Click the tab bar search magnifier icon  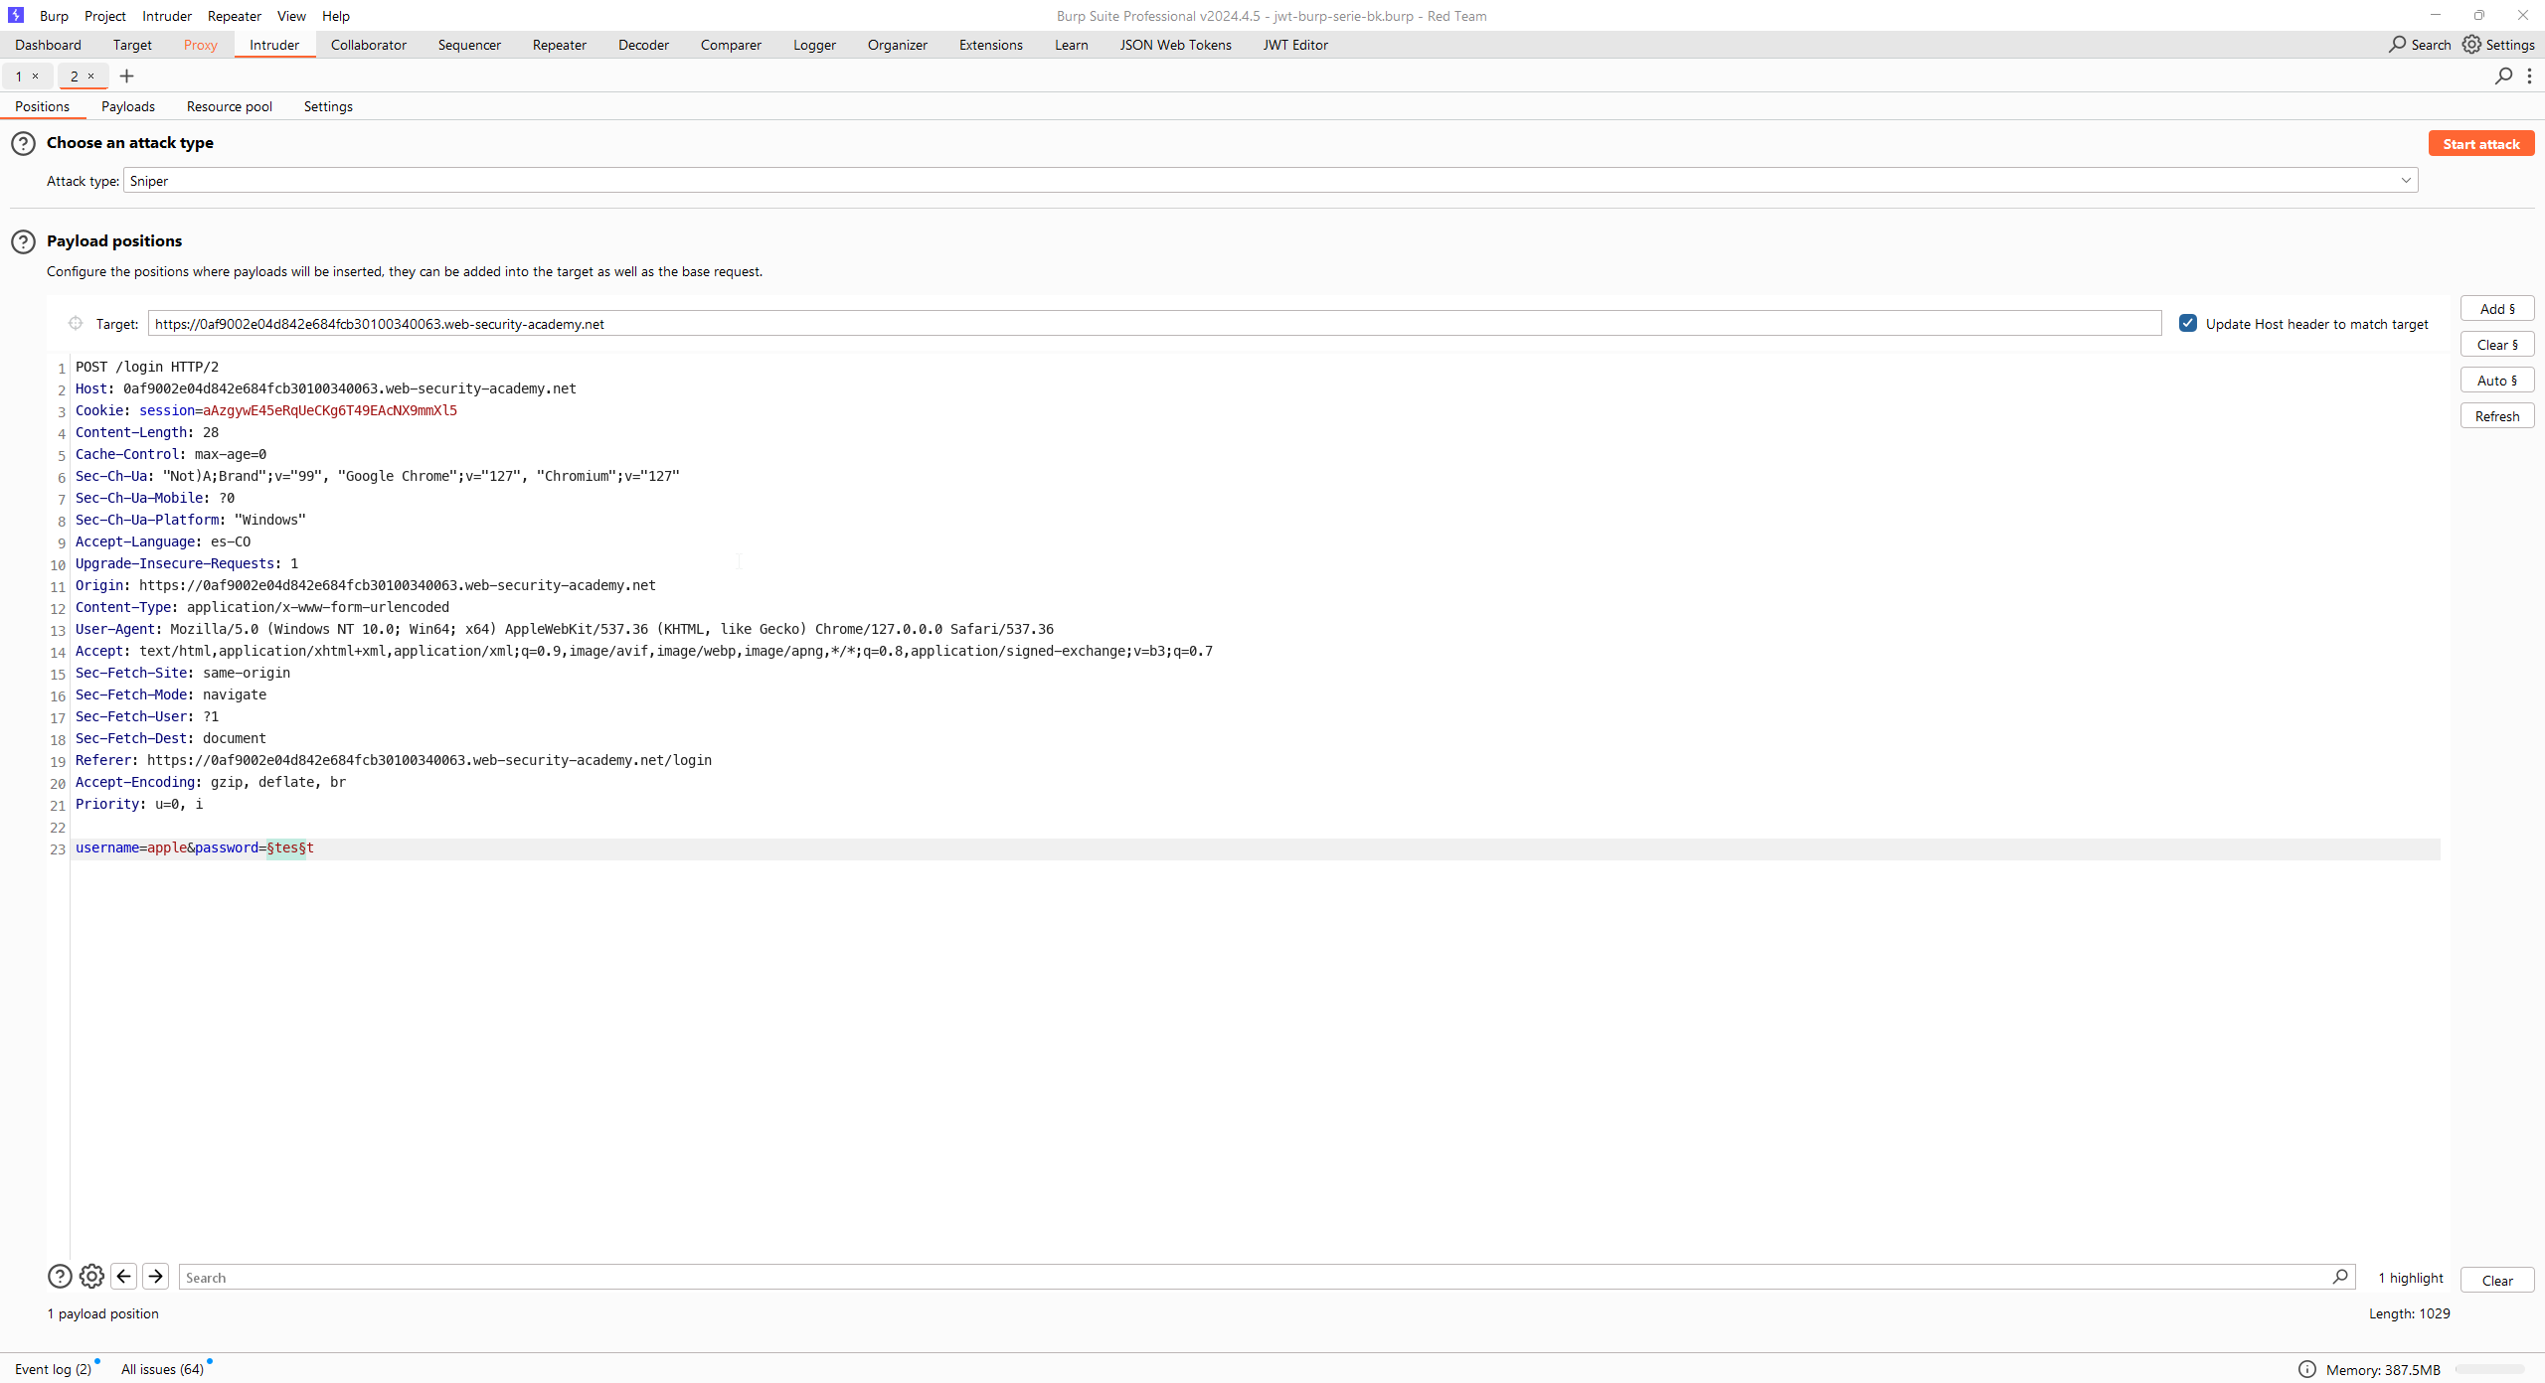[x=2503, y=76]
